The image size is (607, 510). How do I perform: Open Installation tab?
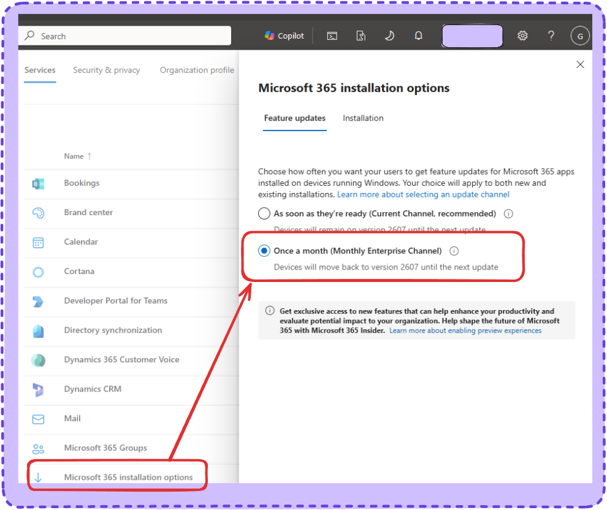pos(363,118)
